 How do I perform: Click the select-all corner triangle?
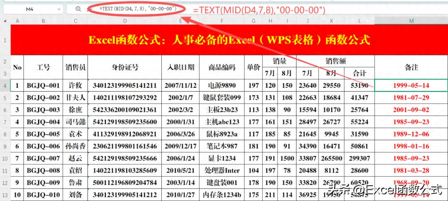click(x=5, y=21)
